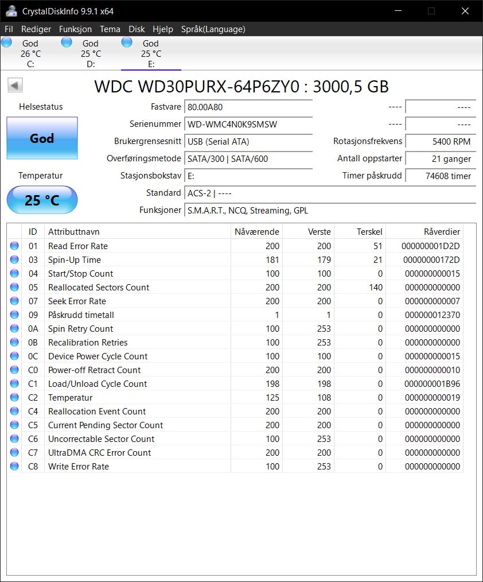483x582 pixels.
Task: Click status orb of Reallocated Sectors Count row
Action: 14,287
